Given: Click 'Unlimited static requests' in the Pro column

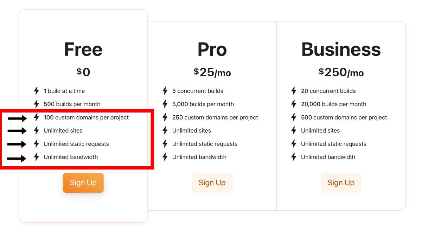Looking at the screenshot, I should click(x=205, y=144).
